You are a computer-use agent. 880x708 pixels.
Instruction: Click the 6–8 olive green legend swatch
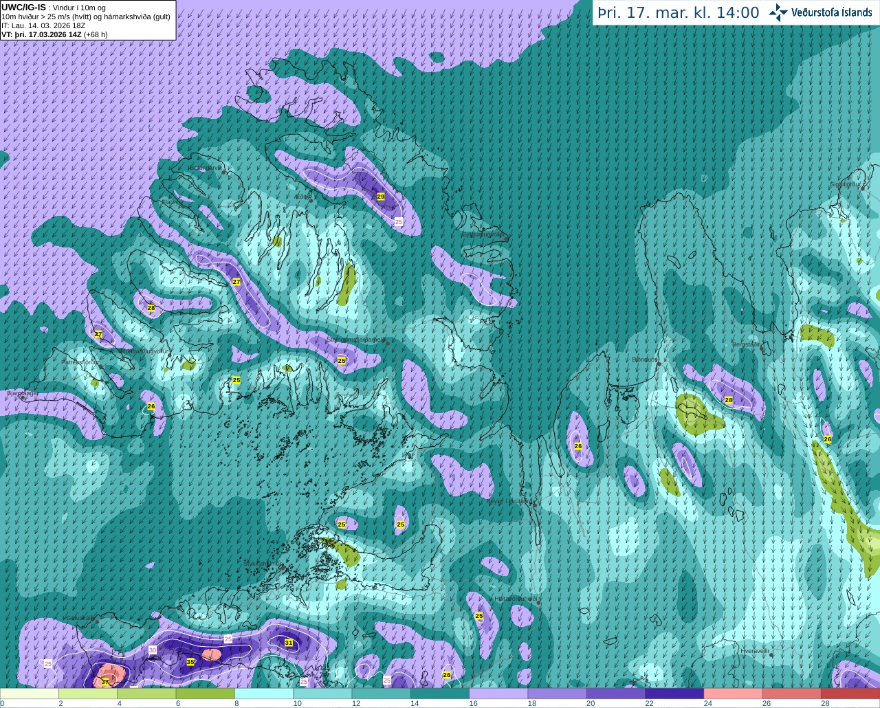pos(206,694)
